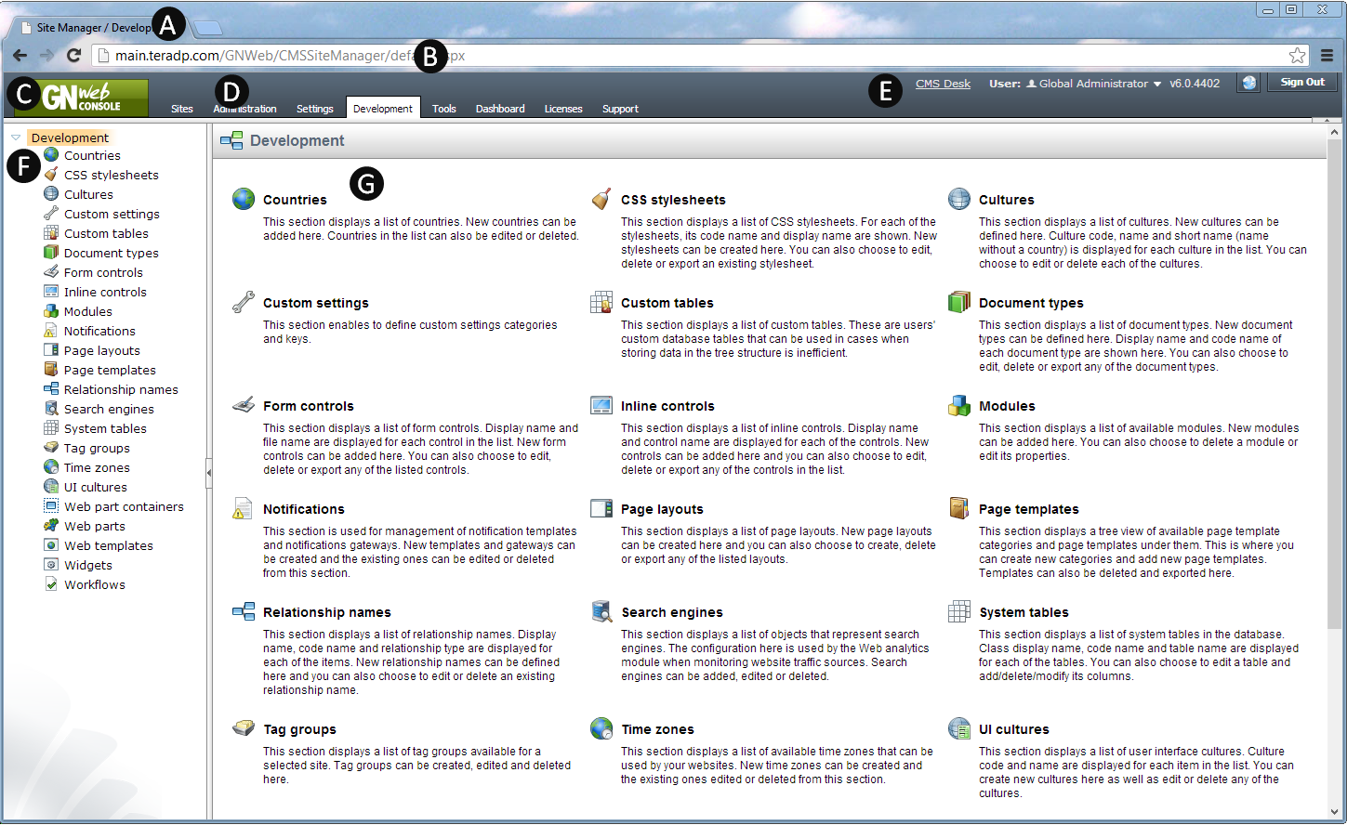Select Web part containers in sidebar tree

[124, 506]
